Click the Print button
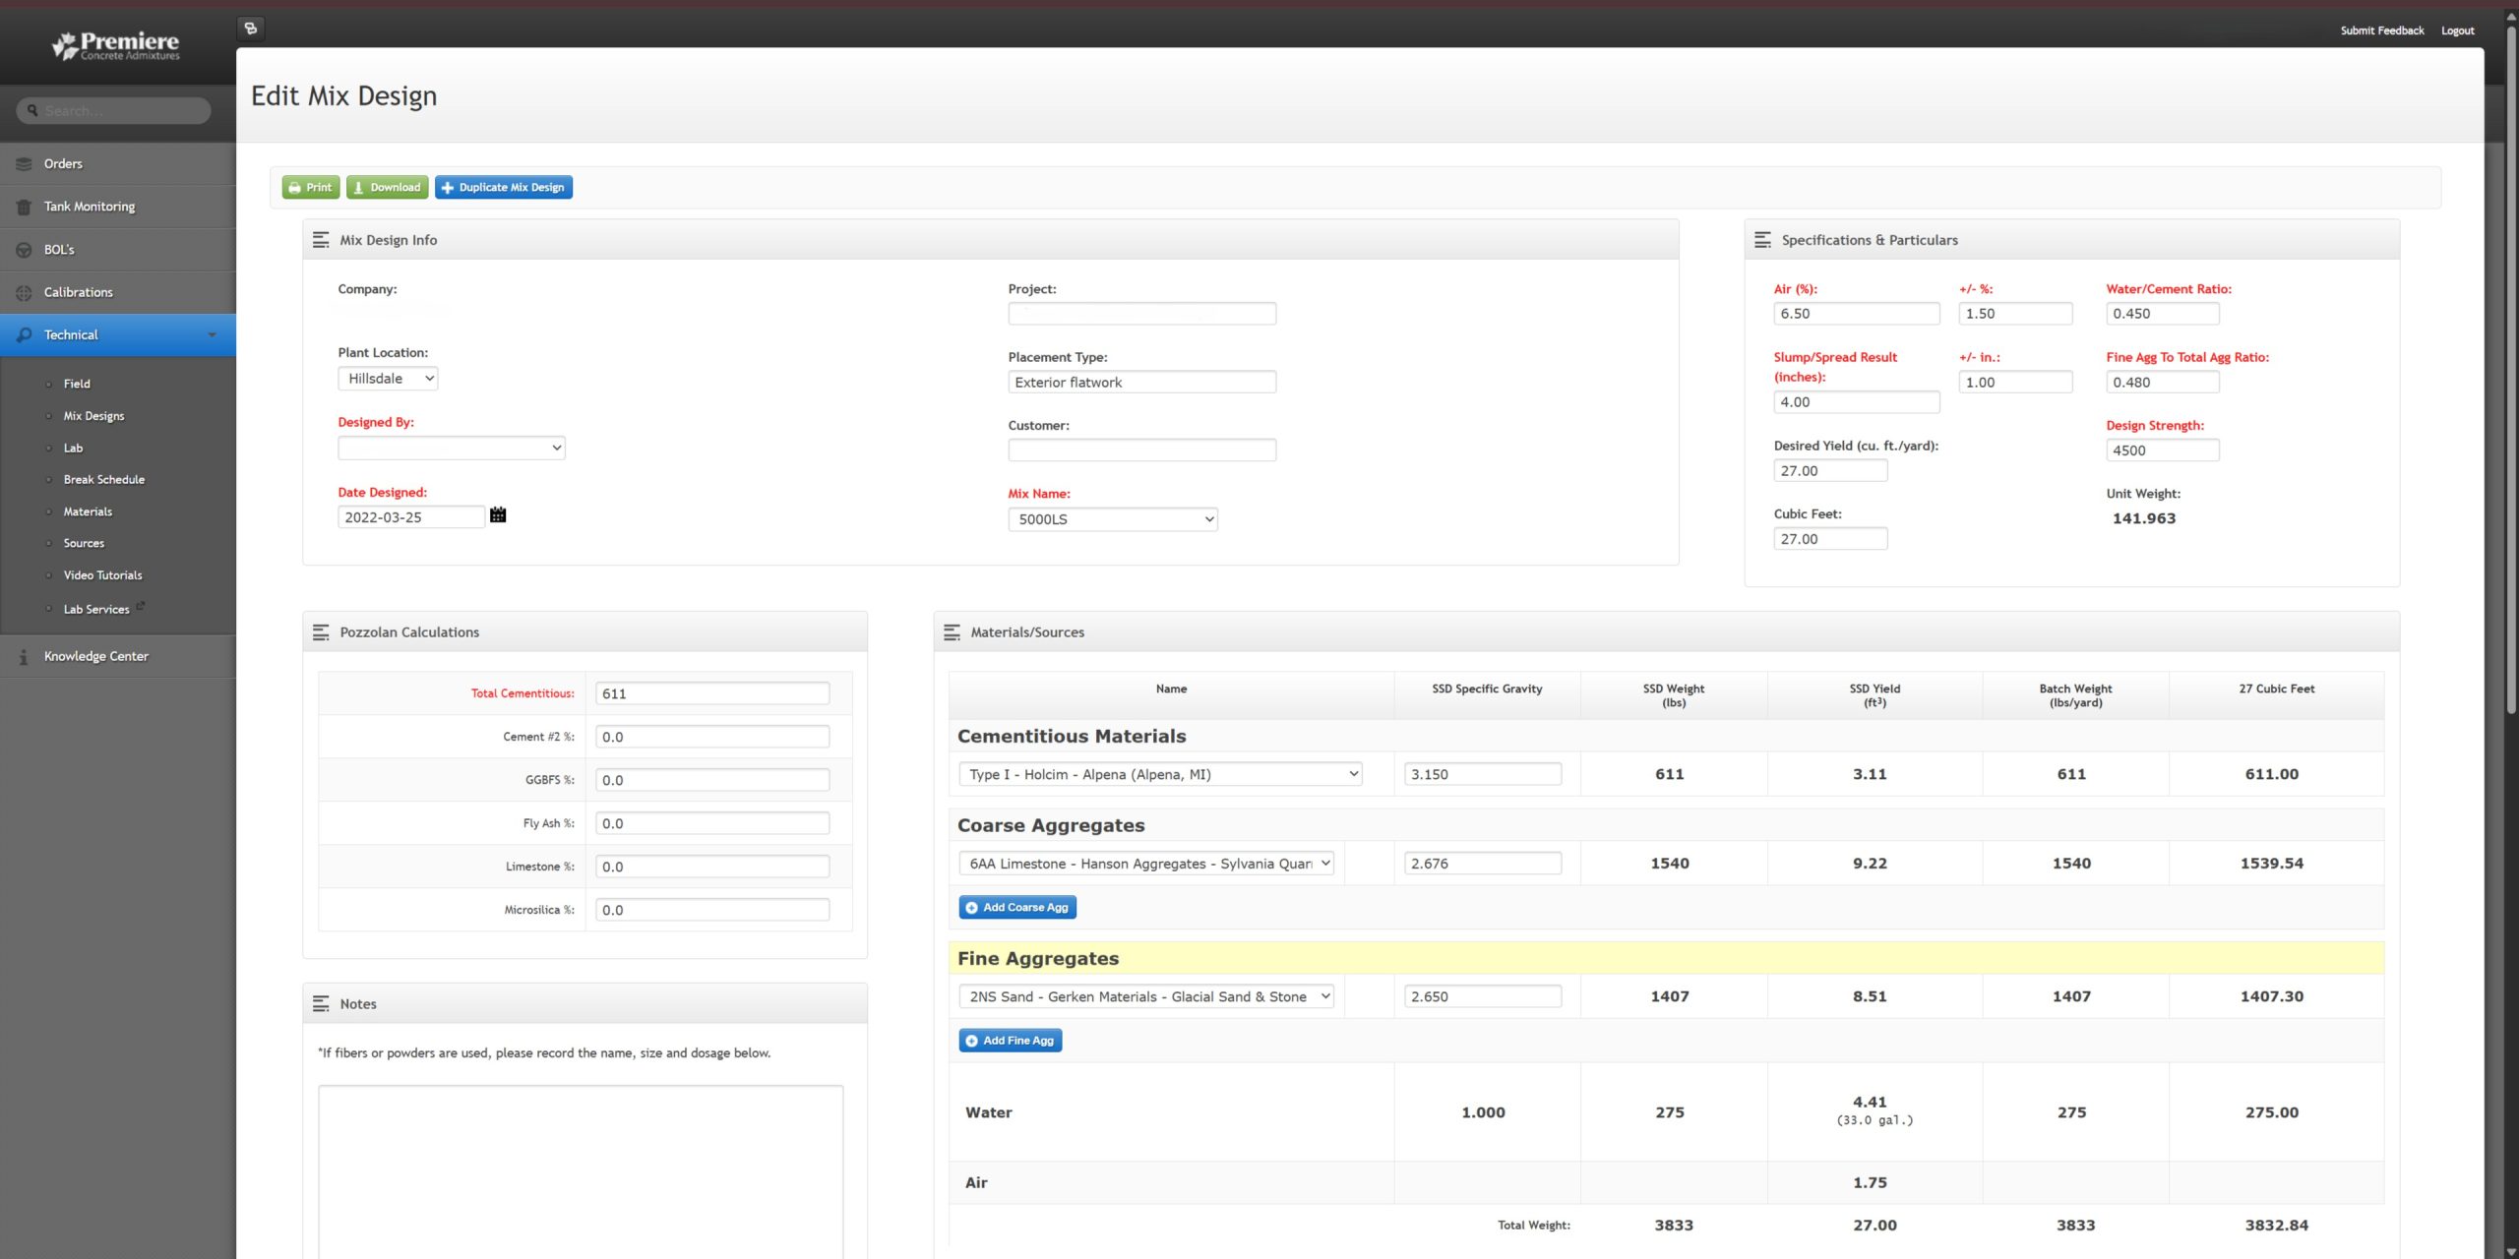The width and height of the screenshot is (2519, 1259). 311,187
